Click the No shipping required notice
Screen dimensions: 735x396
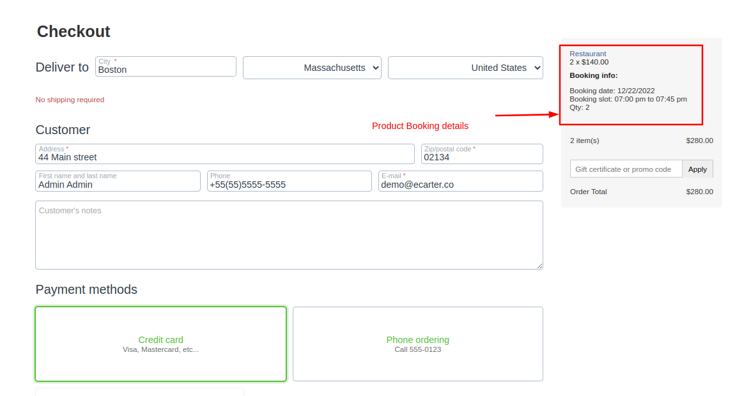click(x=70, y=100)
